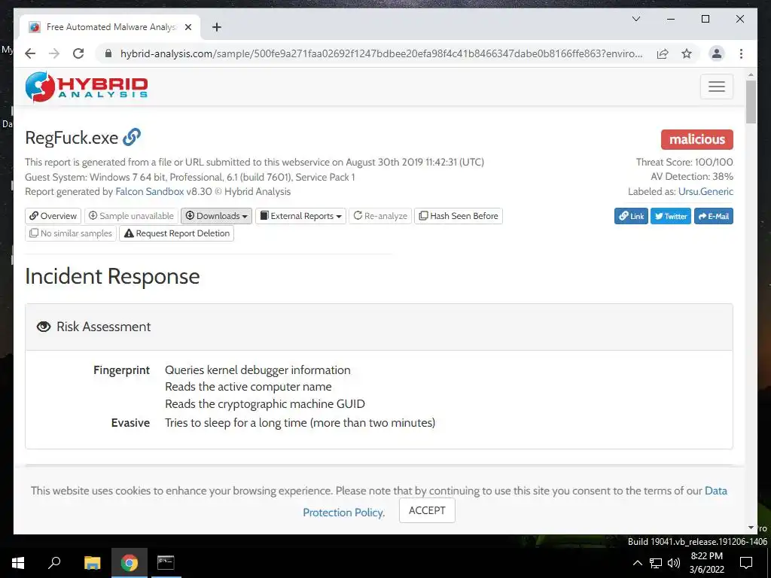The width and height of the screenshot is (771, 578).
Task: Click the No similar samples button
Action: tap(71, 233)
